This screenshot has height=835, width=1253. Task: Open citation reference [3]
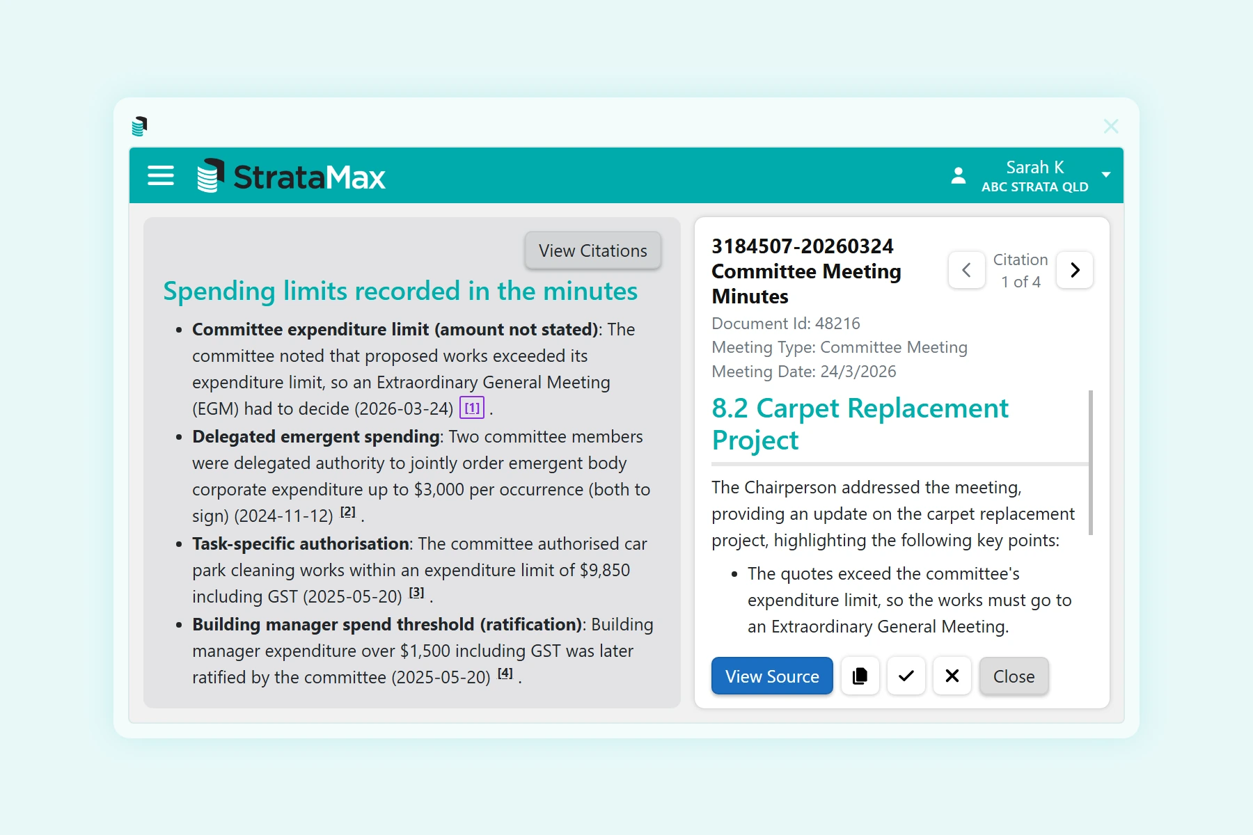tap(416, 593)
